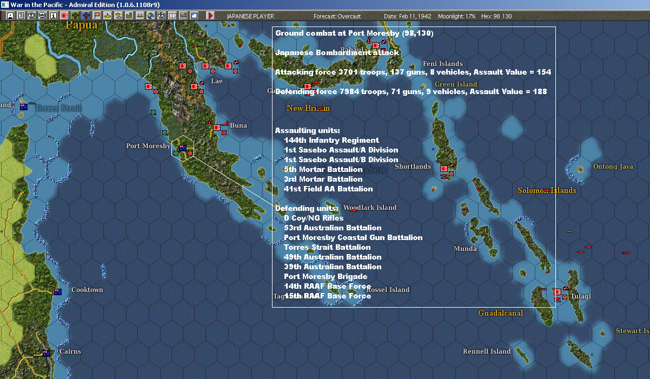
Task: Click '49th Australian Battalion' defending unit
Action: click(333, 257)
